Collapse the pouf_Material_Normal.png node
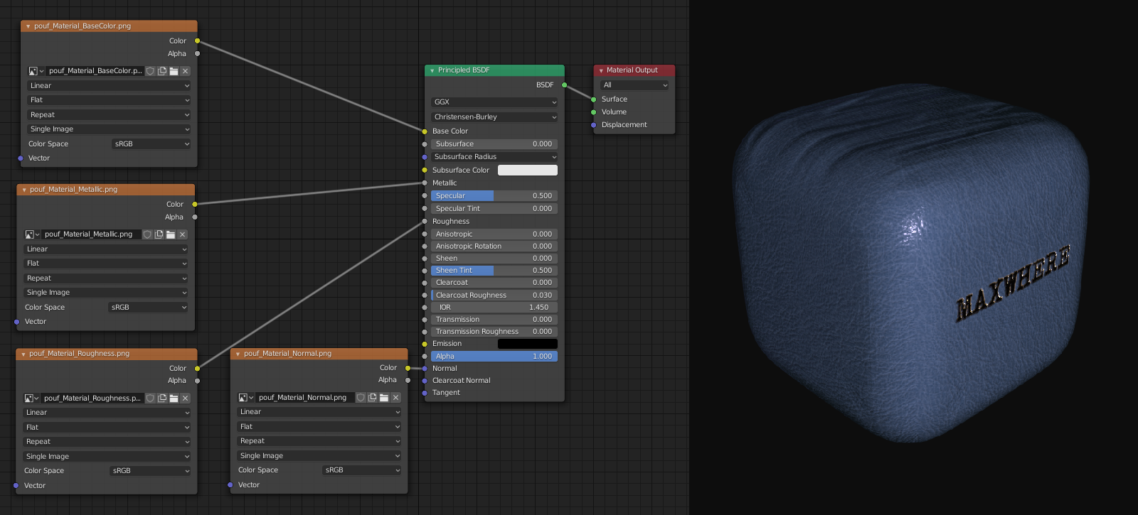 pos(238,354)
